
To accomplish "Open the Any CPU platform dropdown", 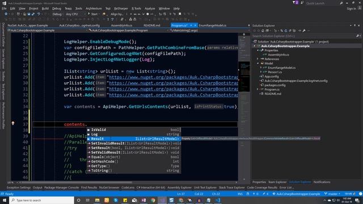I will tap(75, 14).
